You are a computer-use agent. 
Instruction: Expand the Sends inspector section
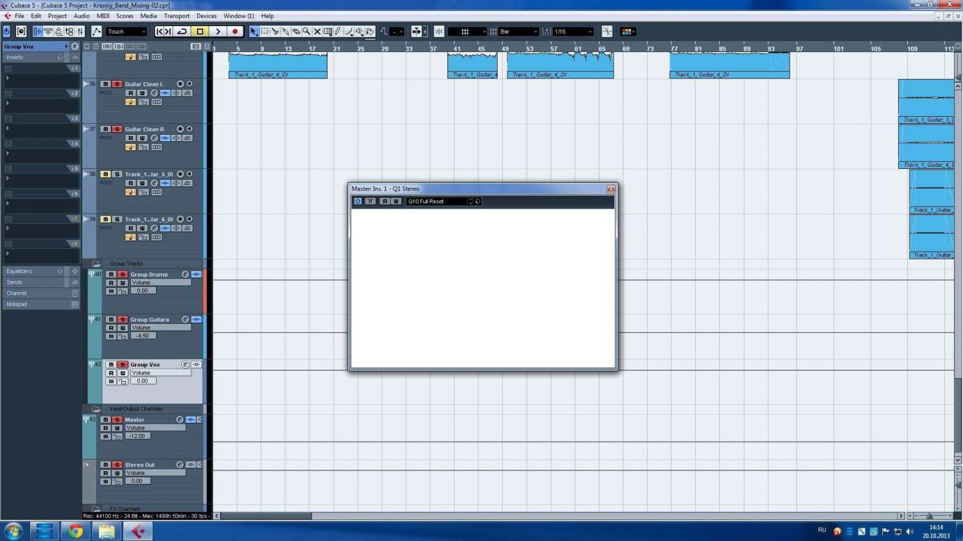click(x=41, y=282)
